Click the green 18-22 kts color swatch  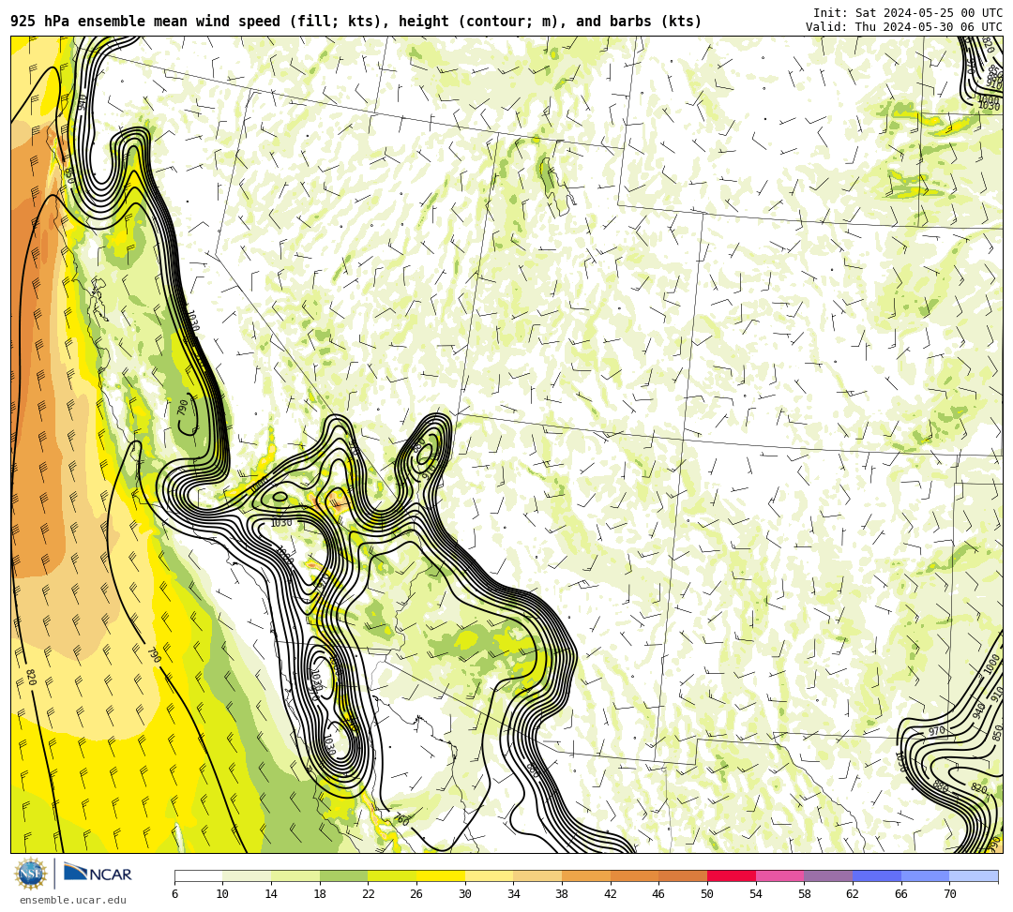coord(343,875)
